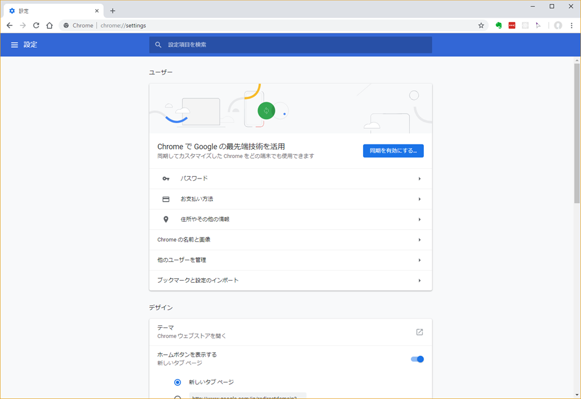The width and height of the screenshot is (581, 399).
Task: Expand 住所やその他の情報 row arrow
Action: click(419, 219)
